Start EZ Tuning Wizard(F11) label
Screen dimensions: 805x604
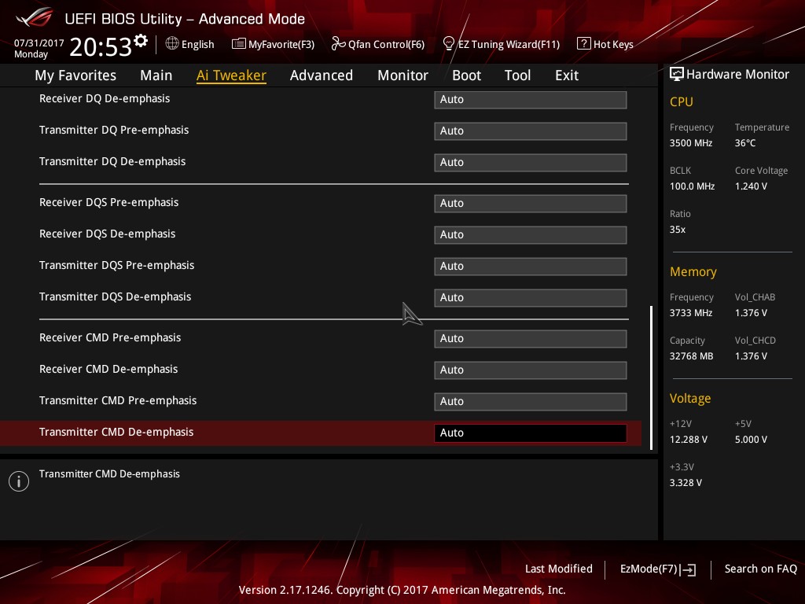[509, 45]
